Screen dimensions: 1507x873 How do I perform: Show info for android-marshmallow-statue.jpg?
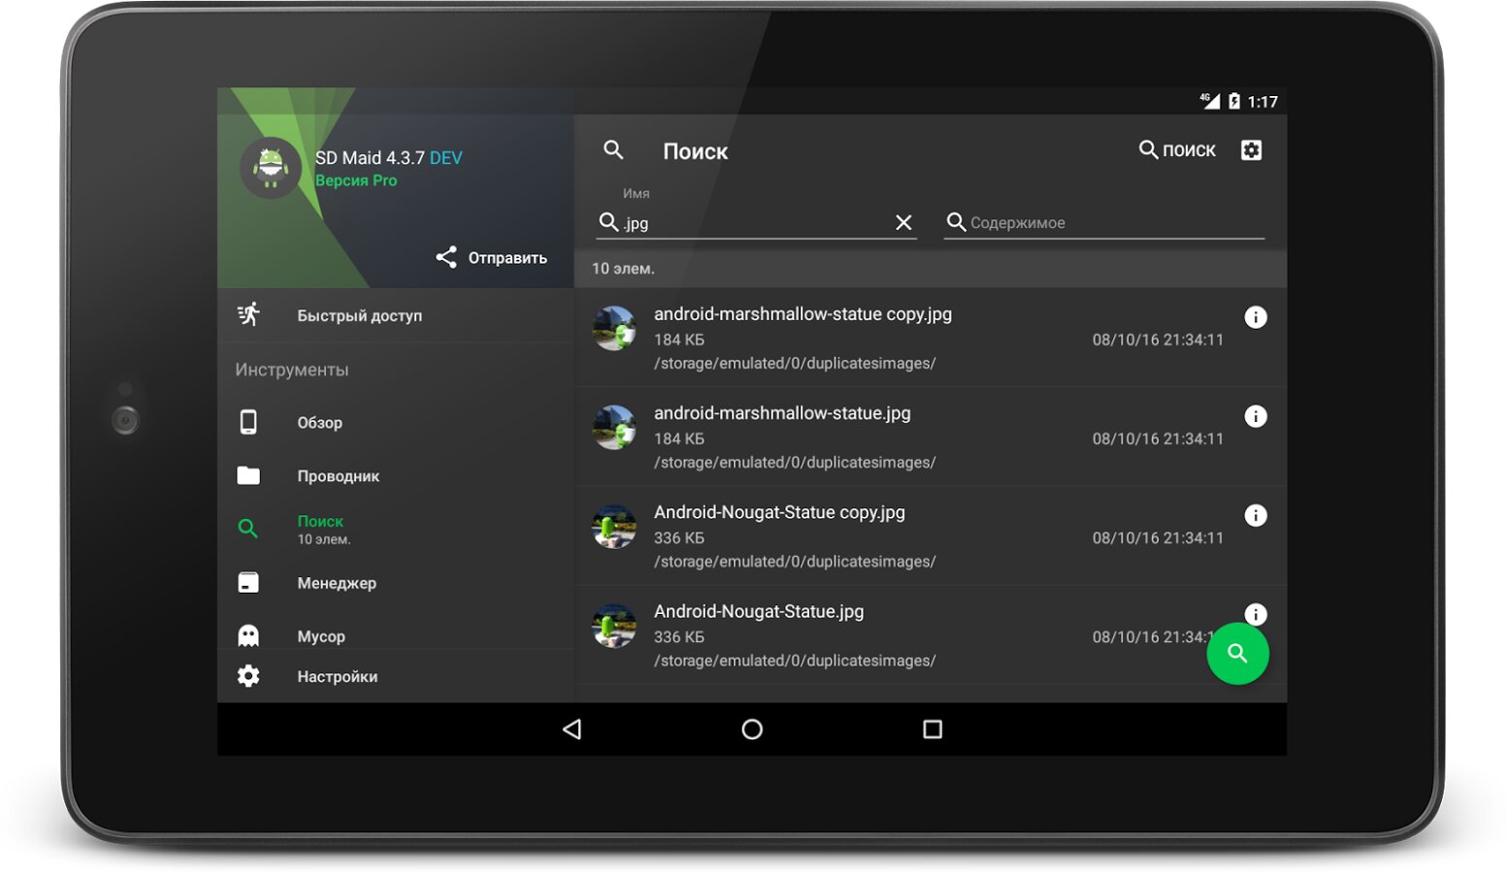pyautogui.click(x=1256, y=416)
